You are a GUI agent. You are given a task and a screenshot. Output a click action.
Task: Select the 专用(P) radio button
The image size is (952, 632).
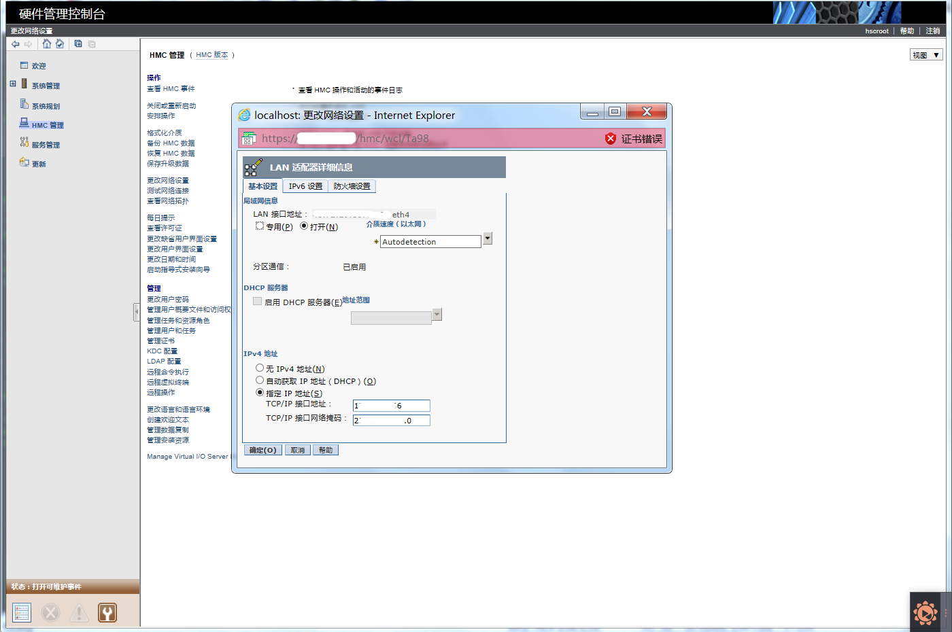tap(260, 226)
